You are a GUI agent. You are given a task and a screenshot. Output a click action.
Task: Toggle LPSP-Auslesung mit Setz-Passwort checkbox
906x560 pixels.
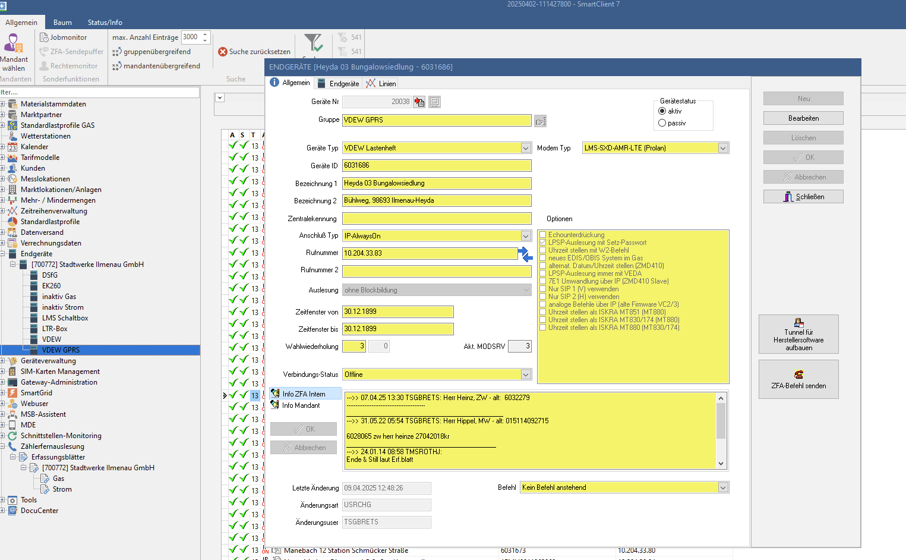pyautogui.click(x=542, y=243)
